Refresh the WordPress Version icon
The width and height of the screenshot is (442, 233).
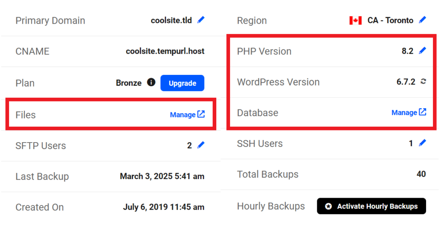(423, 81)
